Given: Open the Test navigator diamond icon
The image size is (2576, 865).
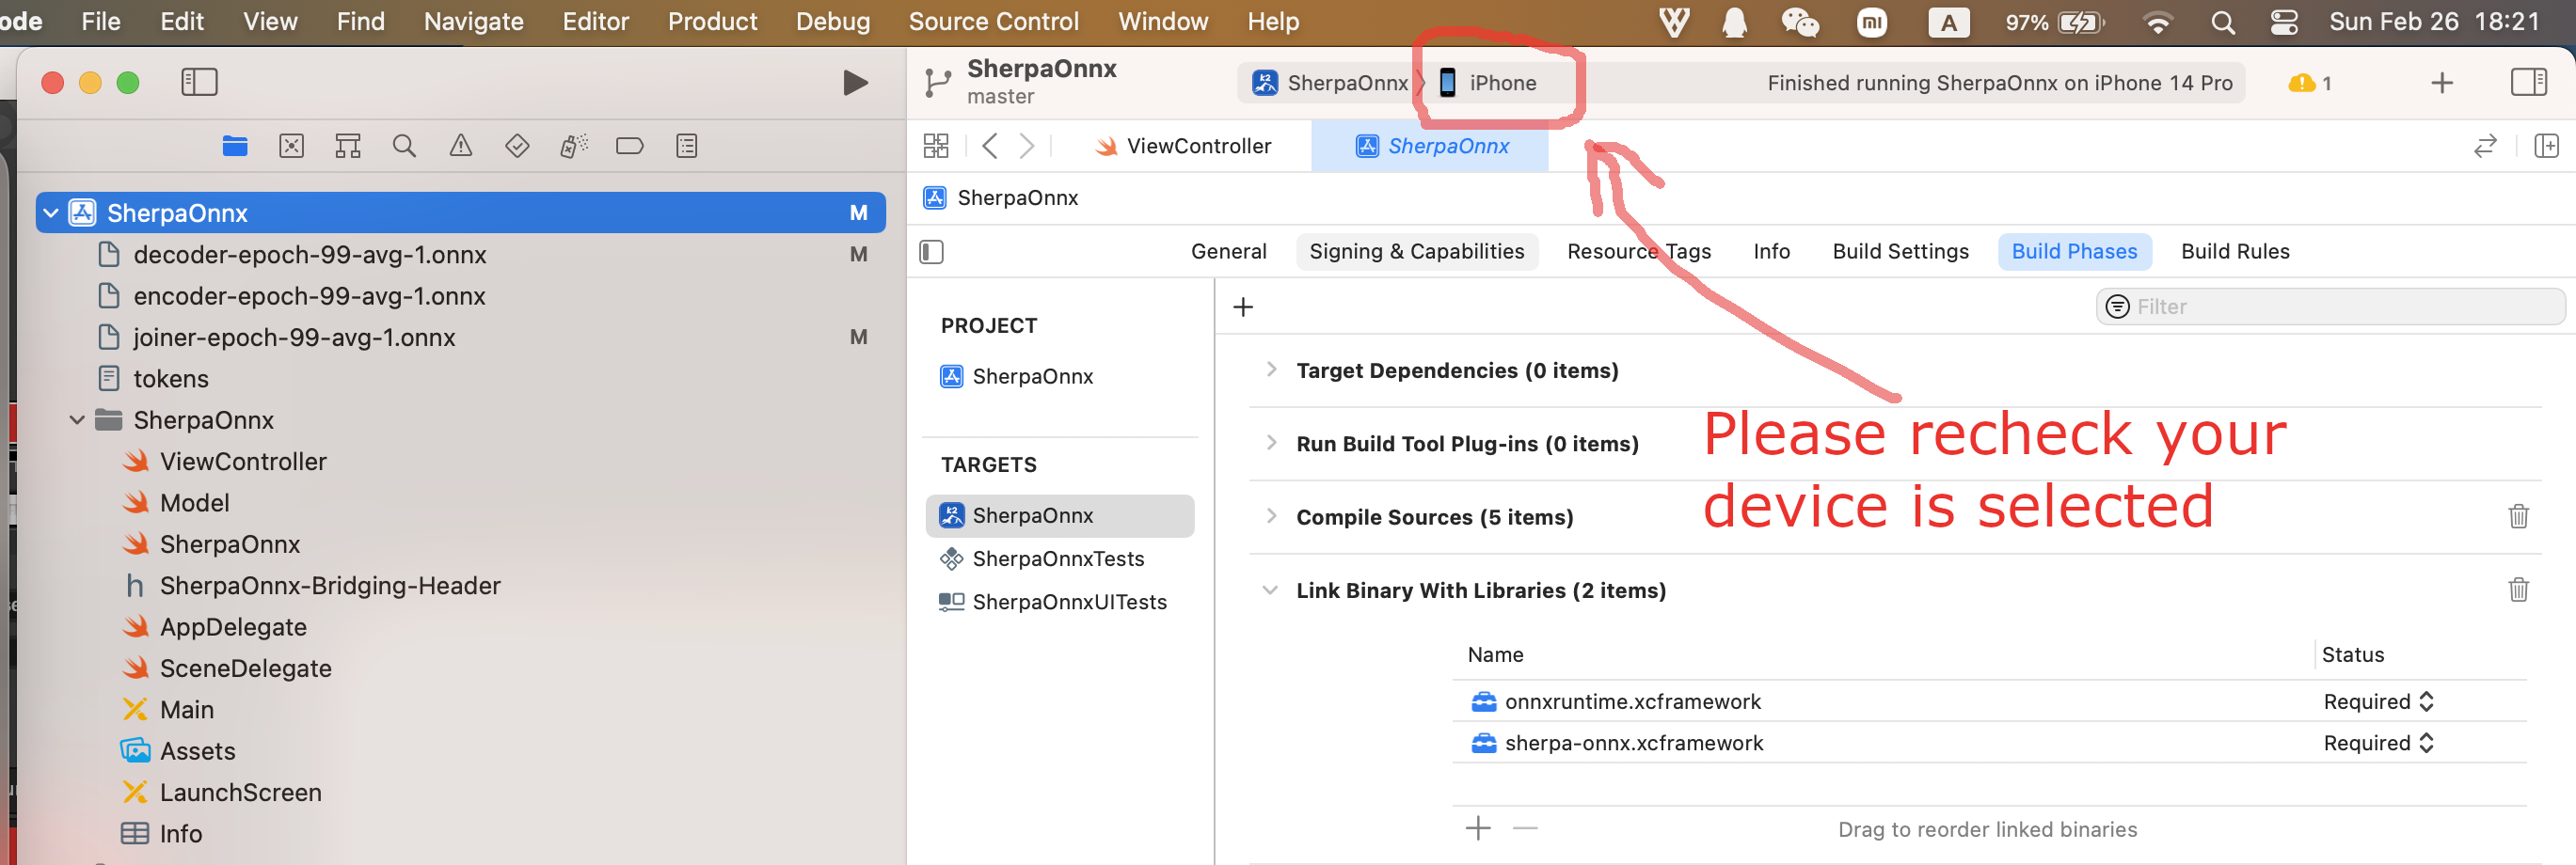Looking at the screenshot, I should coord(517,147).
